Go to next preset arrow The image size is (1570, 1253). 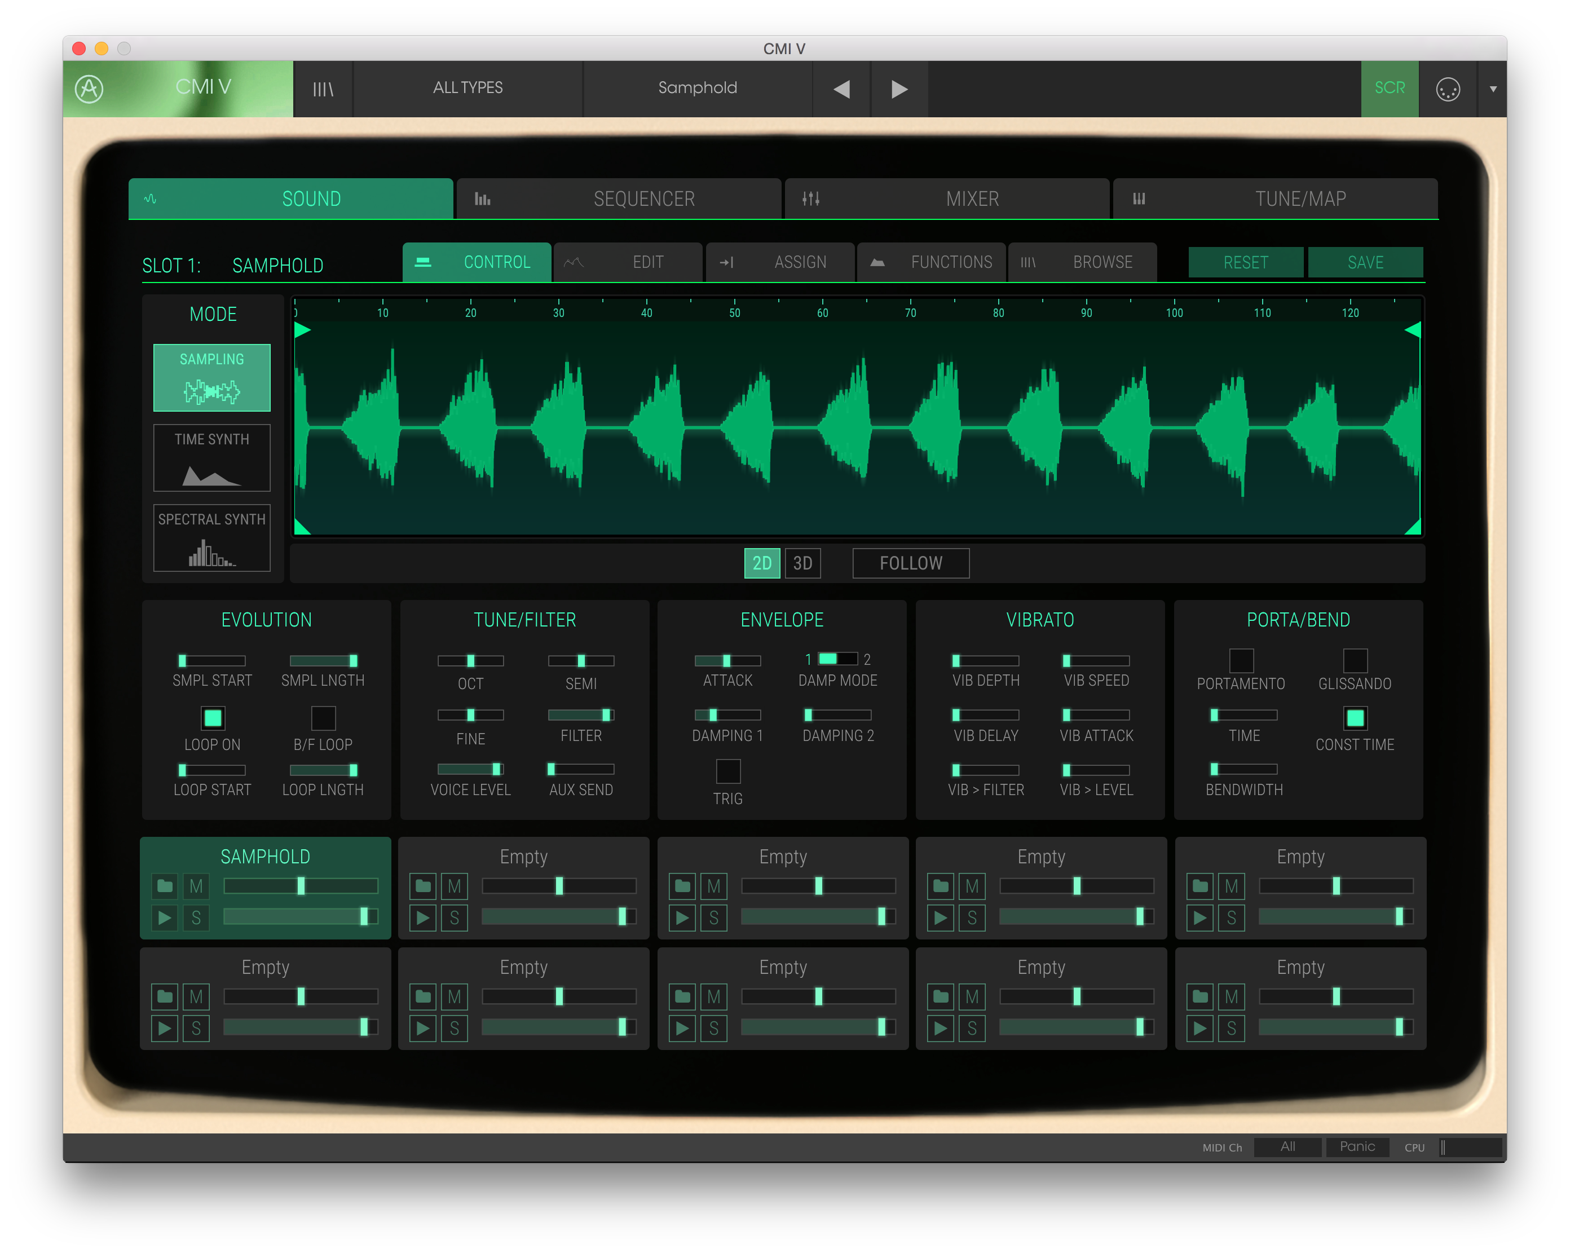coord(899,89)
